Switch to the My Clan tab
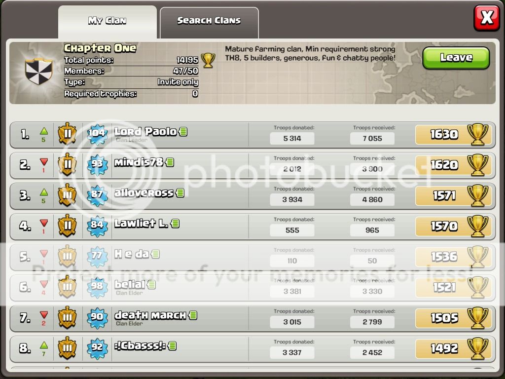The image size is (505, 379). tap(107, 22)
